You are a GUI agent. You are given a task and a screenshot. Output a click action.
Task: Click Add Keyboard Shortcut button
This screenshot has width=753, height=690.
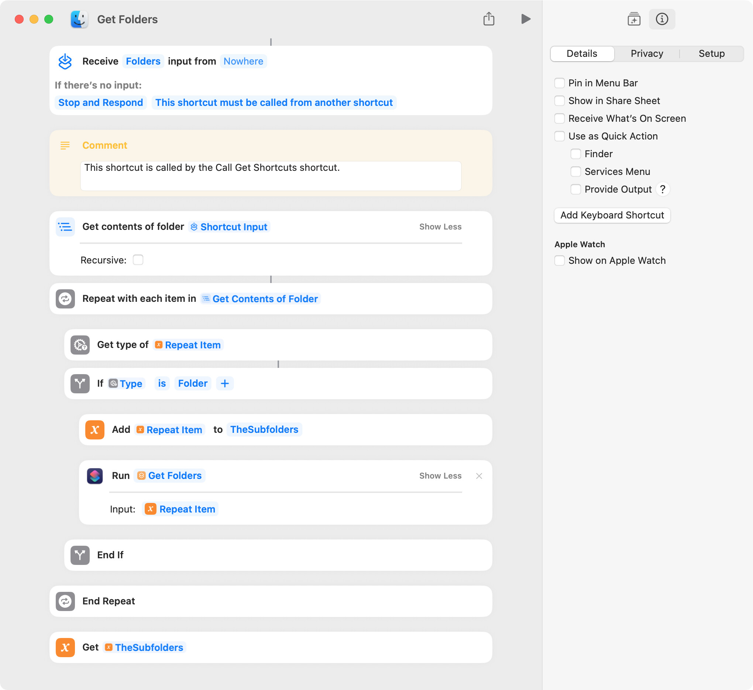coord(612,215)
